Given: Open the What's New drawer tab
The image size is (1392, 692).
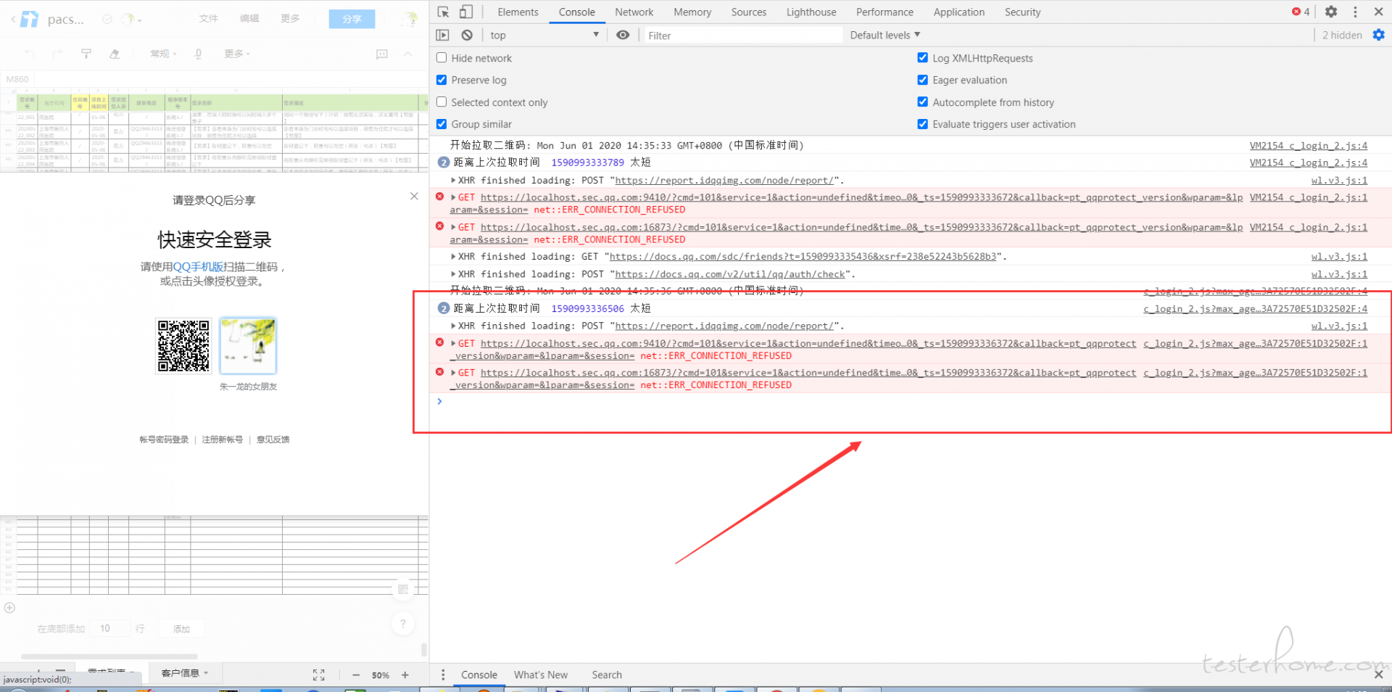Looking at the screenshot, I should (x=541, y=675).
